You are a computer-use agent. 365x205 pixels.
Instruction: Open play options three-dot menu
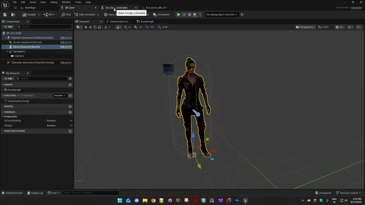pyautogui.click(x=200, y=15)
